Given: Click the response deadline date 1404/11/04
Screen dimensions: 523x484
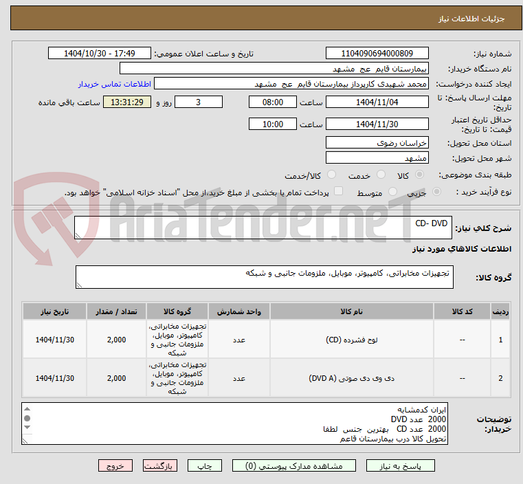Looking at the screenshot, I should pyautogui.click(x=377, y=102).
